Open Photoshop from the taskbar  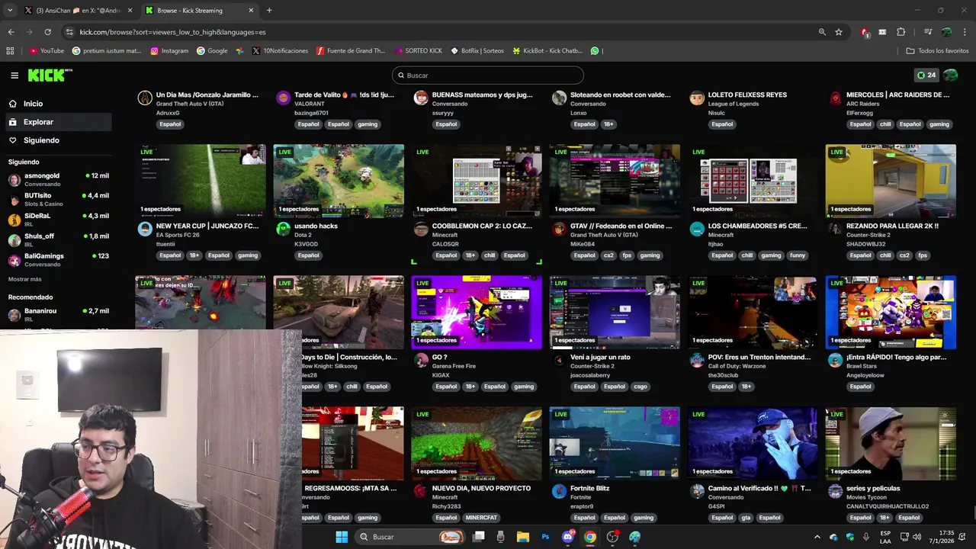pos(545,537)
